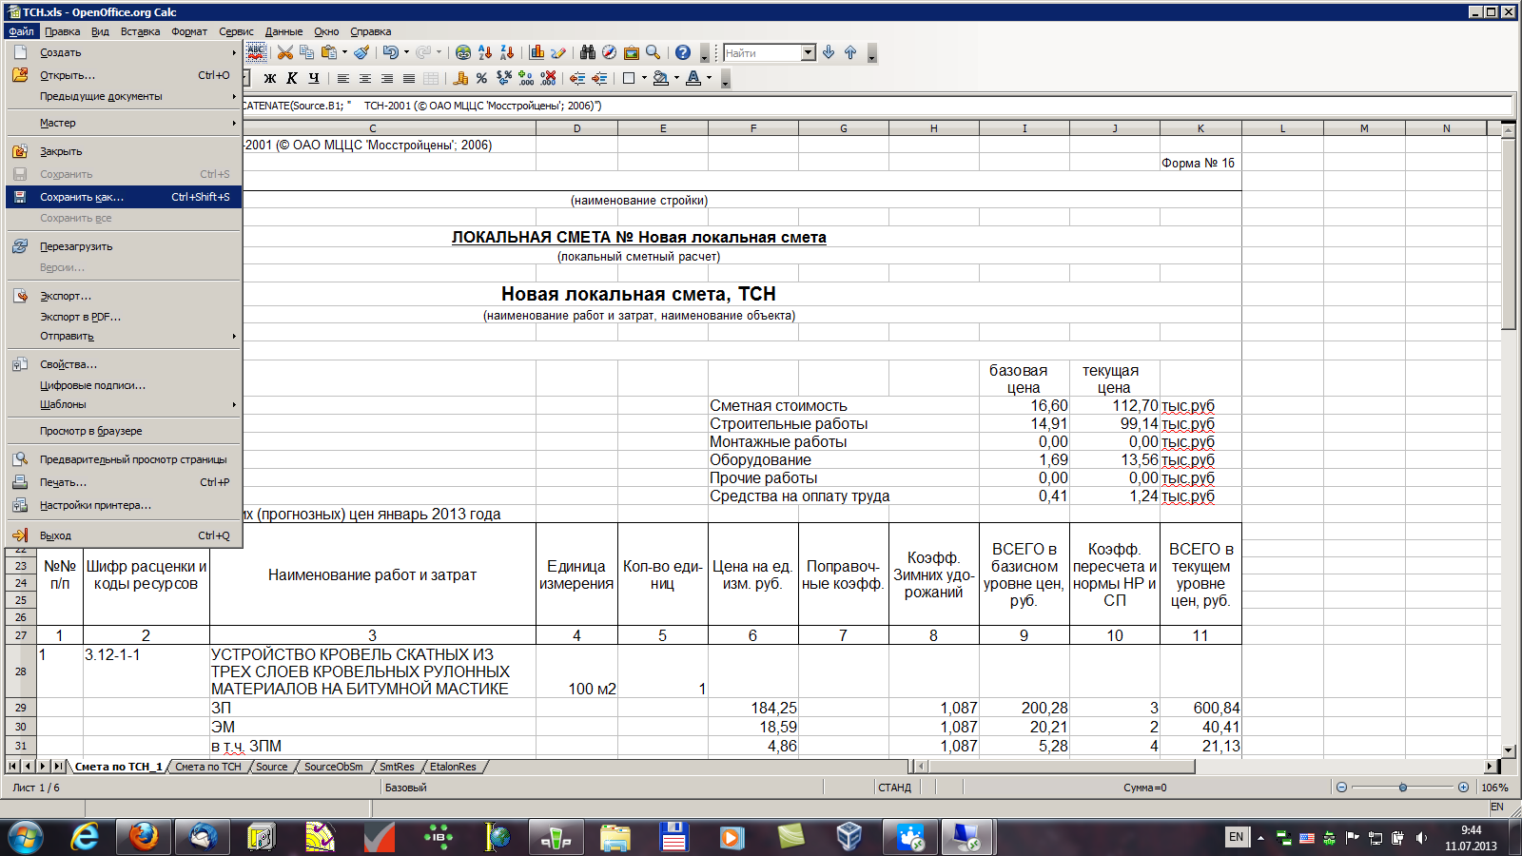1522x856 pixels.
Task: Expand the Найти search box dropdown
Action: 809,53
